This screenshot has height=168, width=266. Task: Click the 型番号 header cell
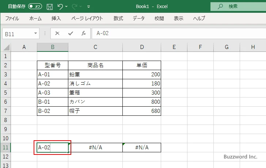click(x=53, y=65)
